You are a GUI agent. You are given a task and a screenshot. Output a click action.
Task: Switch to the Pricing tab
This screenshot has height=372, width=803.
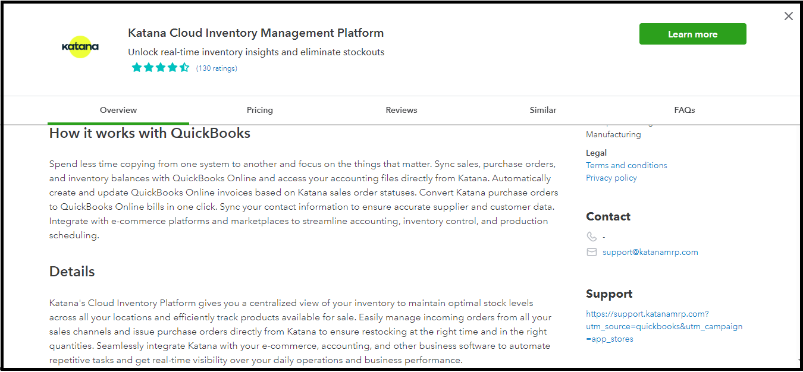click(260, 110)
